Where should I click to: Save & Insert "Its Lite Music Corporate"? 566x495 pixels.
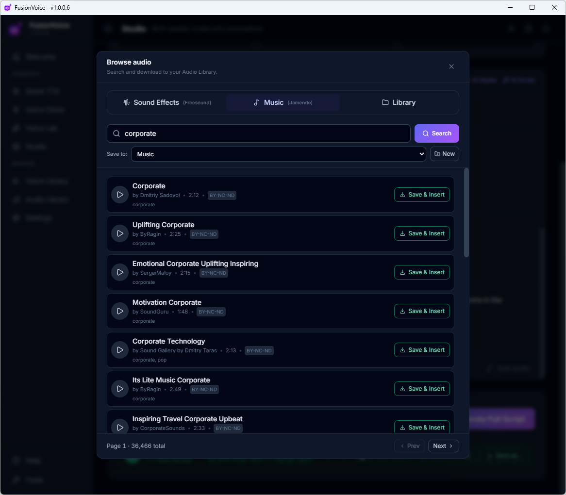tap(422, 389)
